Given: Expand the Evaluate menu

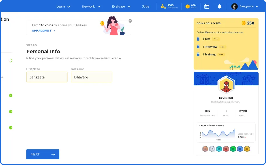Looking at the screenshot, I should pos(121,6).
